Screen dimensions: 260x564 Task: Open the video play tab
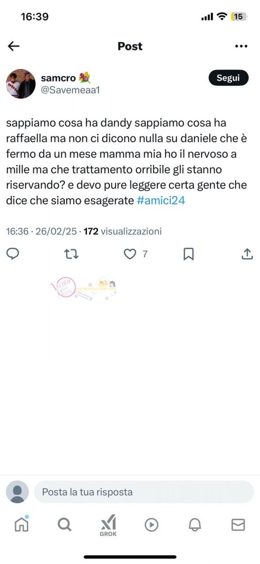click(x=152, y=525)
